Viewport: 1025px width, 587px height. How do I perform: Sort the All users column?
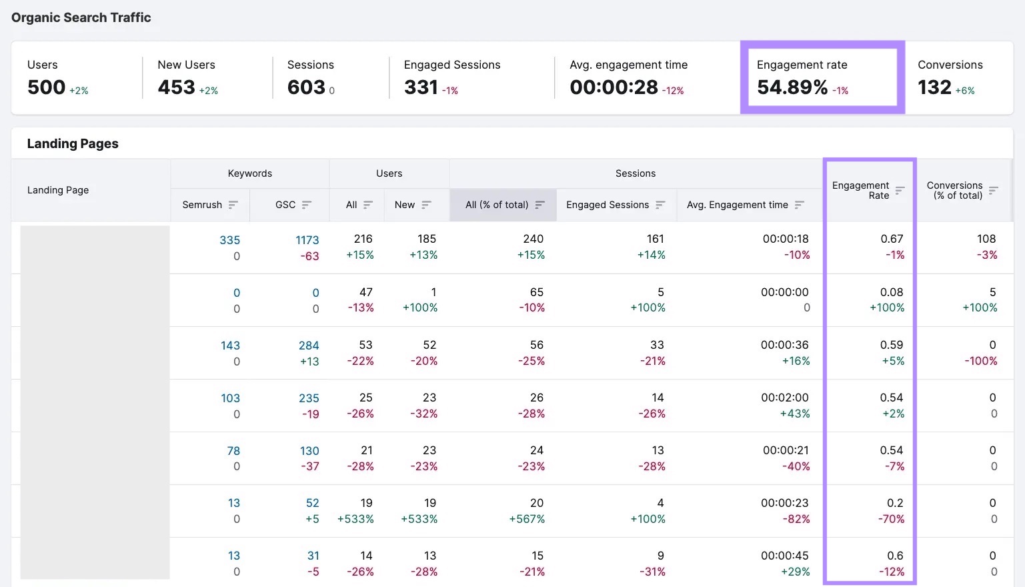tap(370, 205)
